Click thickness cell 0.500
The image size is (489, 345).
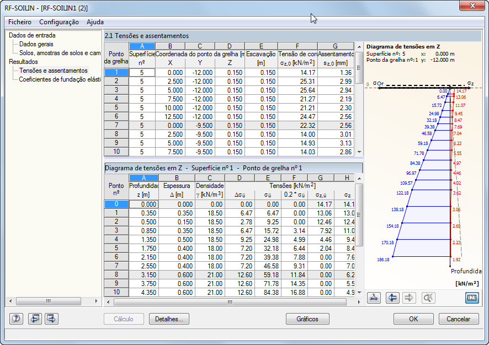click(x=177, y=240)
